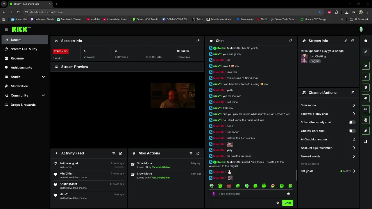Open the StreamYard bookmark
The height and width of the screenshot is (209, 372).
coord(283,19)
